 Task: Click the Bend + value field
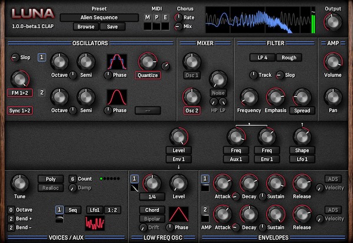(11, 219)
